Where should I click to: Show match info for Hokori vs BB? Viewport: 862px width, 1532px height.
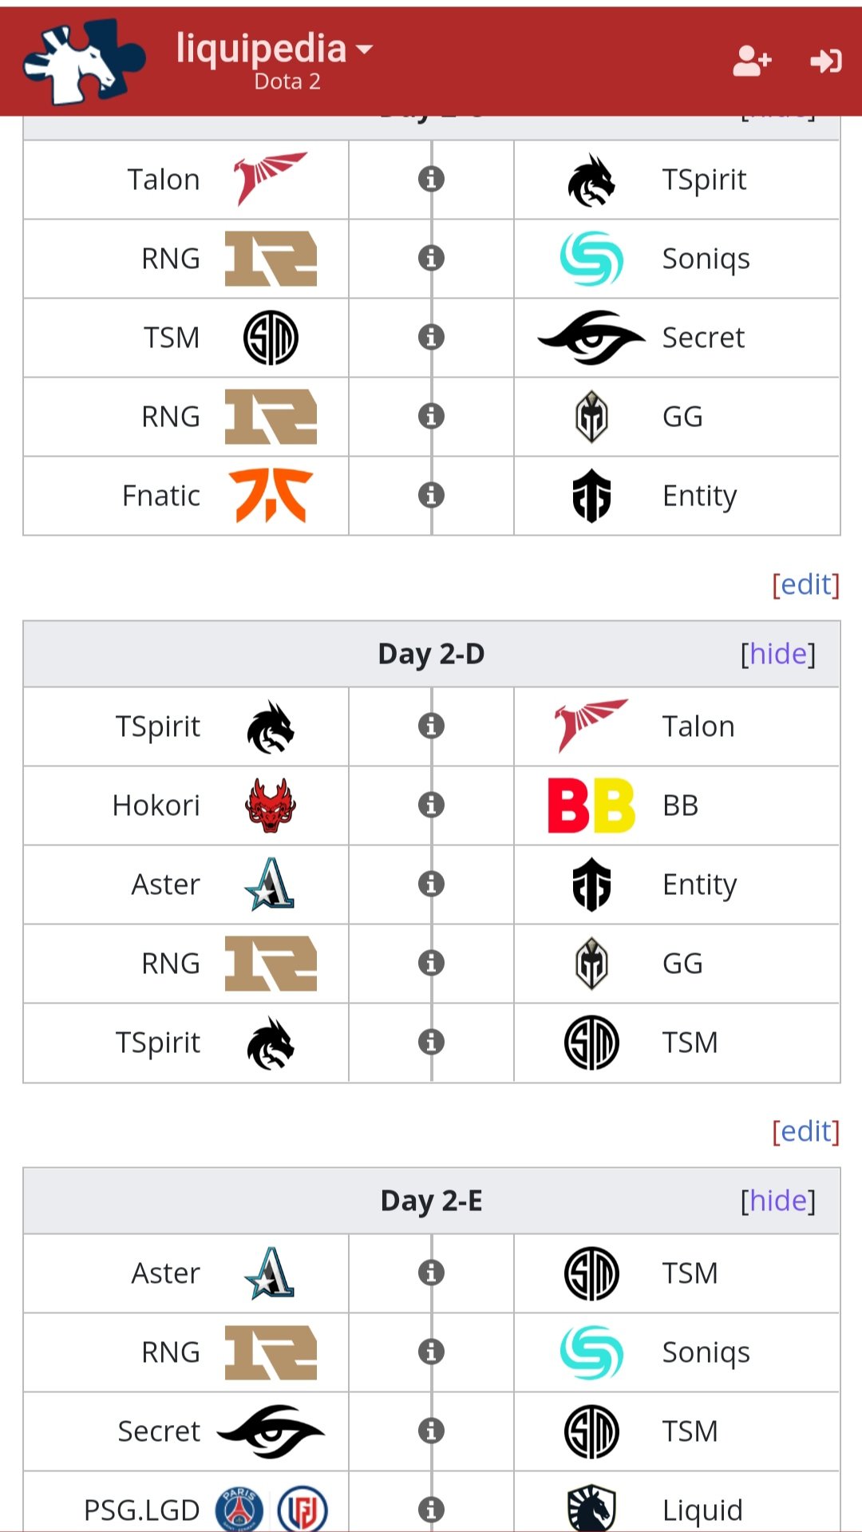(431, 805)
